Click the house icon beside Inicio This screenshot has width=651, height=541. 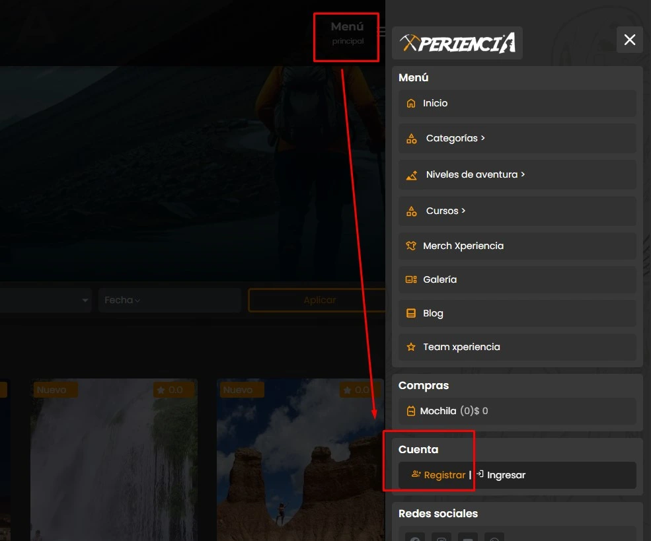point(411,104)
